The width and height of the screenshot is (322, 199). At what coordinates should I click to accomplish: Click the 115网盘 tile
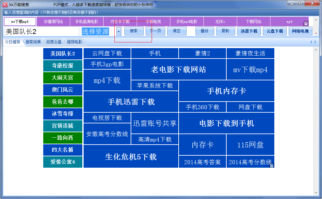[x=250, y=145]
